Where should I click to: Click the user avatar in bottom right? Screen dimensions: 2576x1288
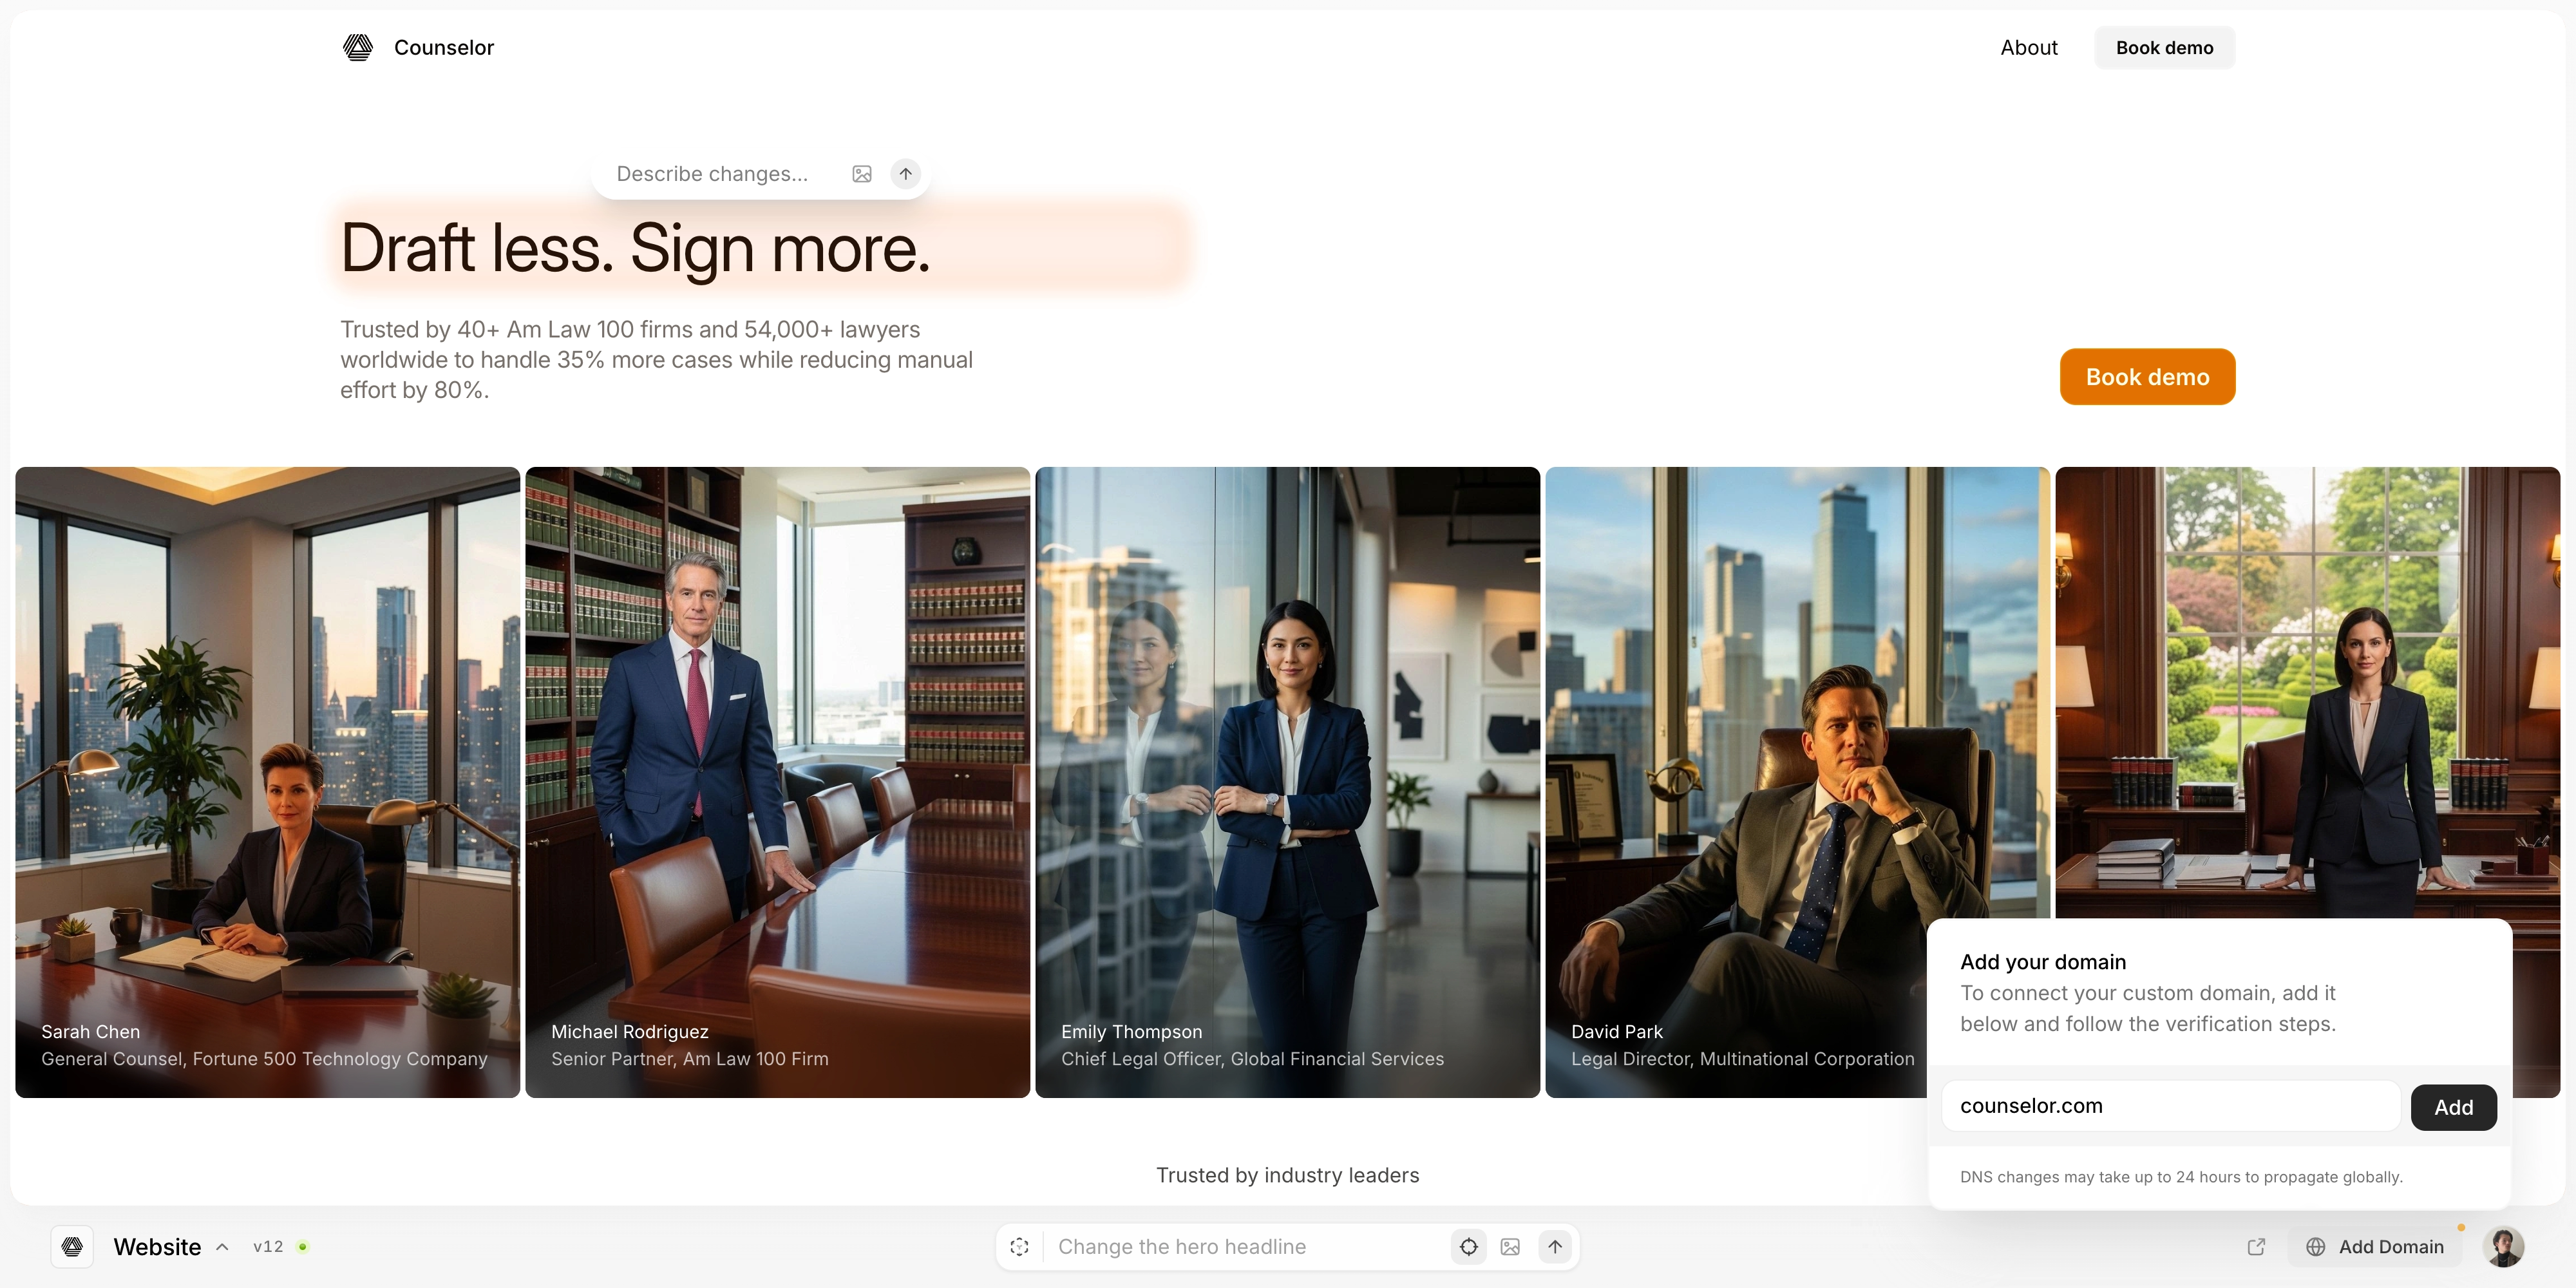tap(2504, 1247)
